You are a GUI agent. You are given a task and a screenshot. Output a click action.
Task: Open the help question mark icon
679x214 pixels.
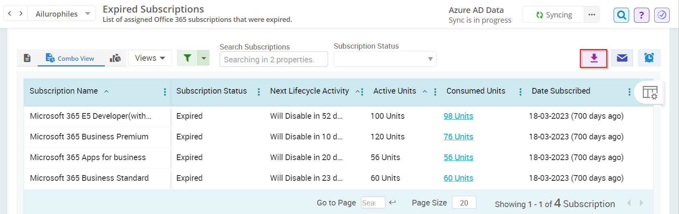(x=642, y=15)
